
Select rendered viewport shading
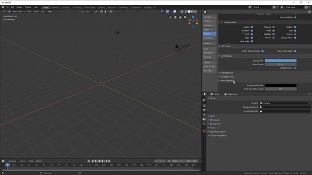pyautogui.click(x=195, y=12)
